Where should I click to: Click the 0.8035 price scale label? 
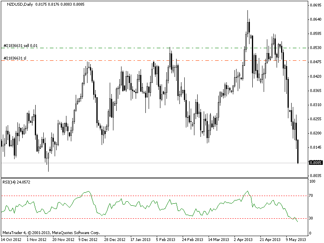click(x=316, y=175)
